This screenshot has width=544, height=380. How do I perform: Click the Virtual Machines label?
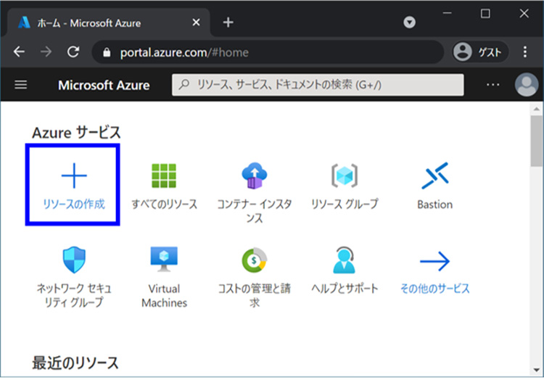[164, 296]
